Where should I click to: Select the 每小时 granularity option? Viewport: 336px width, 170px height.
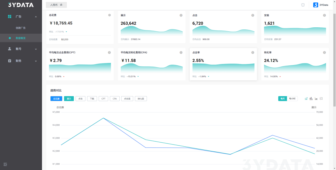[x=292, y=99]
